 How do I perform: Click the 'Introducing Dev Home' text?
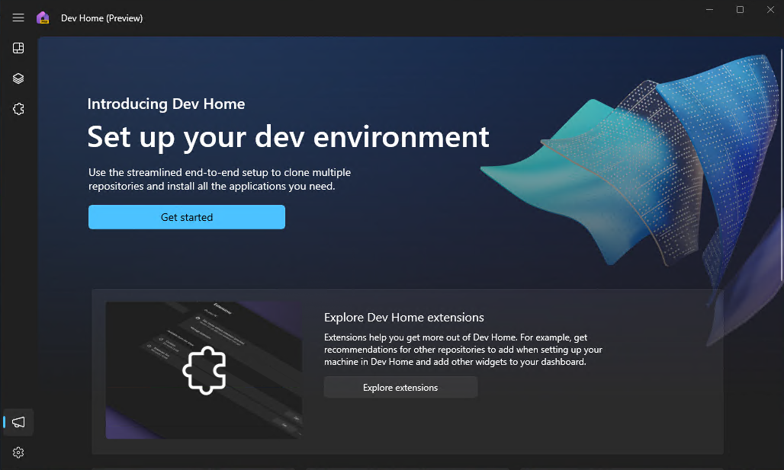coord(166,104)
